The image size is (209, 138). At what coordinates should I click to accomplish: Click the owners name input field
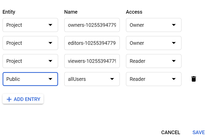(92, 25)
